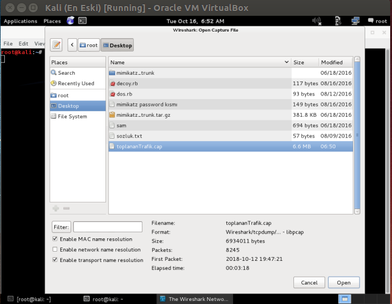Launch the terminal icon in top panel

(83, 21)
